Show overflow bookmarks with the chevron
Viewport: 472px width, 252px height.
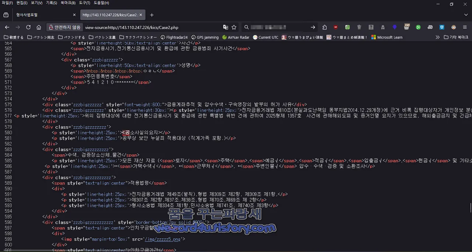click(x=437, y=37)
